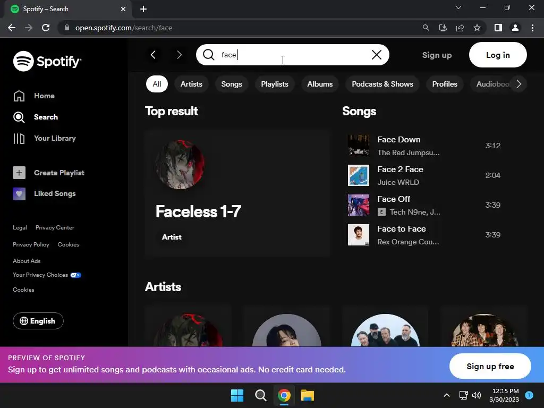Image resolution: width=544 pixels, height=408 pixels.
Task: Filter results by Playlists
Action: click(x=275, y=84)
